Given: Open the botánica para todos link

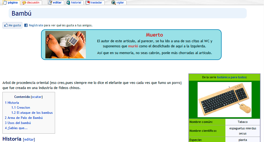Looking at the screenshot, I should point(231,77).
